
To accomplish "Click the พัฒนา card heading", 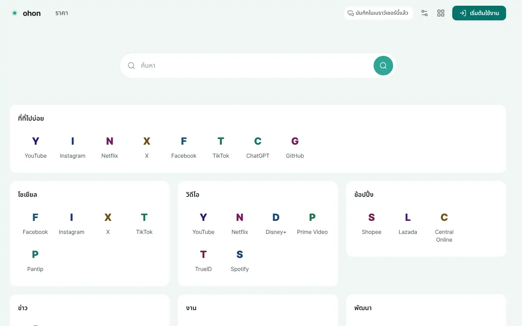I will (363, 308).
